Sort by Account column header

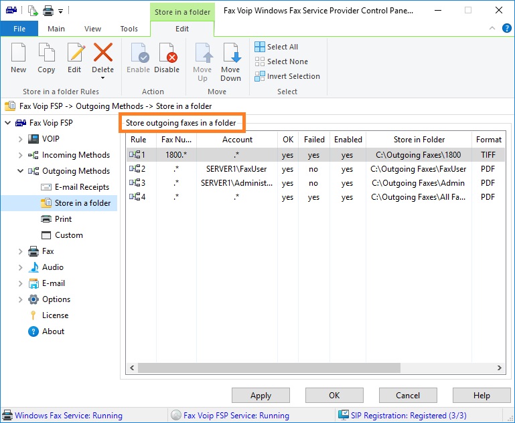point(237,140)
